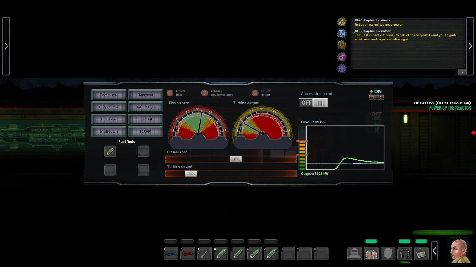
Task: Flip the reactor power ON/OFF lever
Action: click(377, 97)
